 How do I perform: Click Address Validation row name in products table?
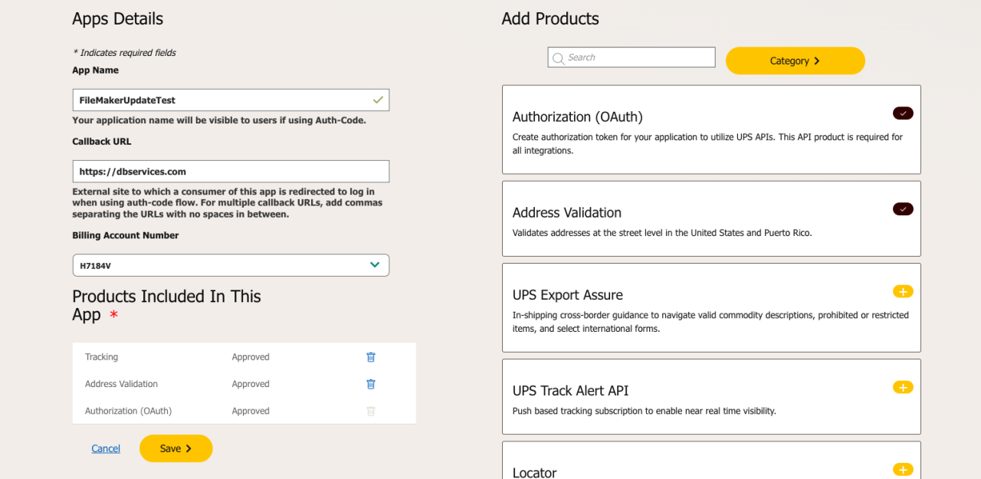coord(122,384)
